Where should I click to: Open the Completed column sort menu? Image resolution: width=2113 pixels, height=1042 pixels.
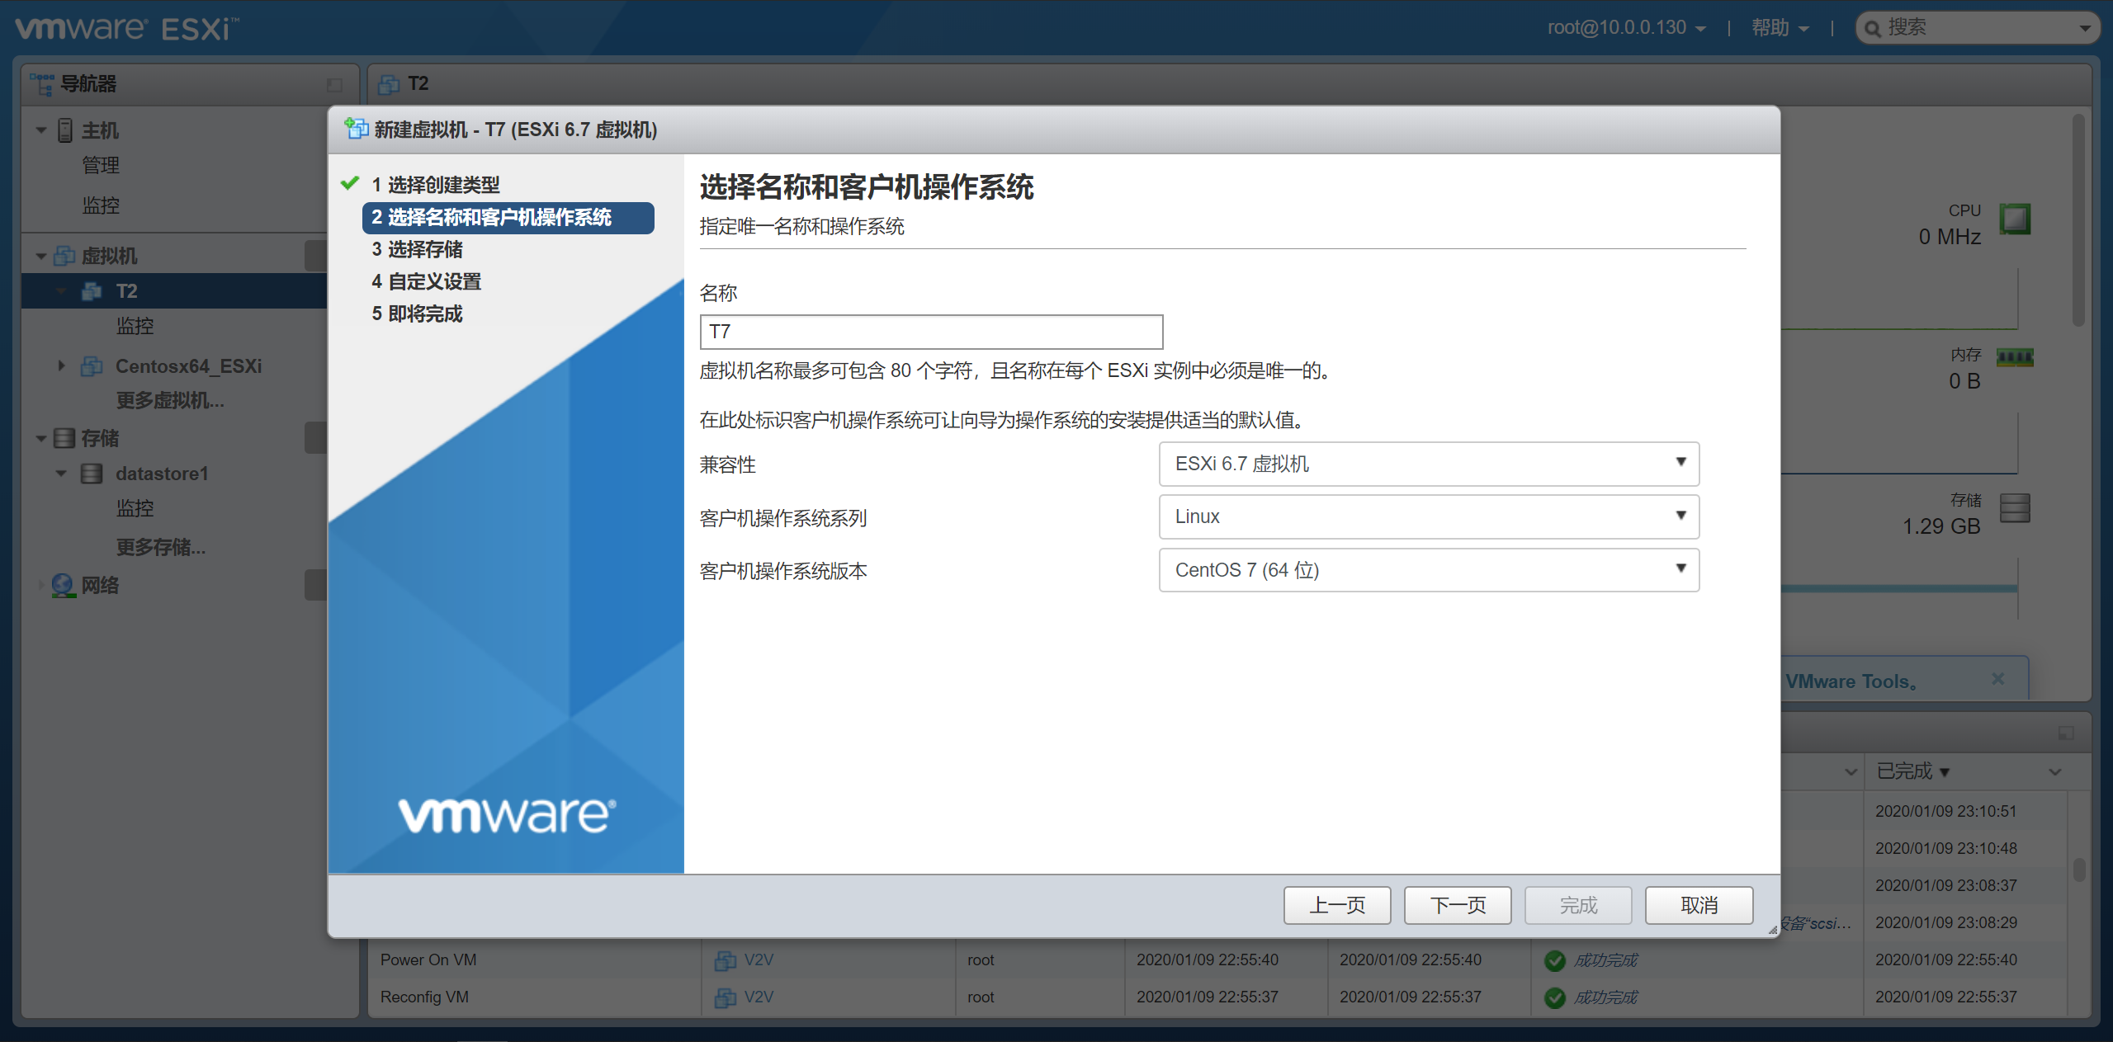(x=2055, y=772)
